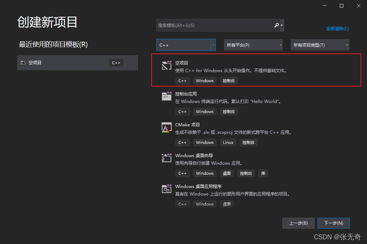Image resolution: width=367 pixels, height=244 pixels.
Task: Click the console app template icon
Action: point(166,96)
